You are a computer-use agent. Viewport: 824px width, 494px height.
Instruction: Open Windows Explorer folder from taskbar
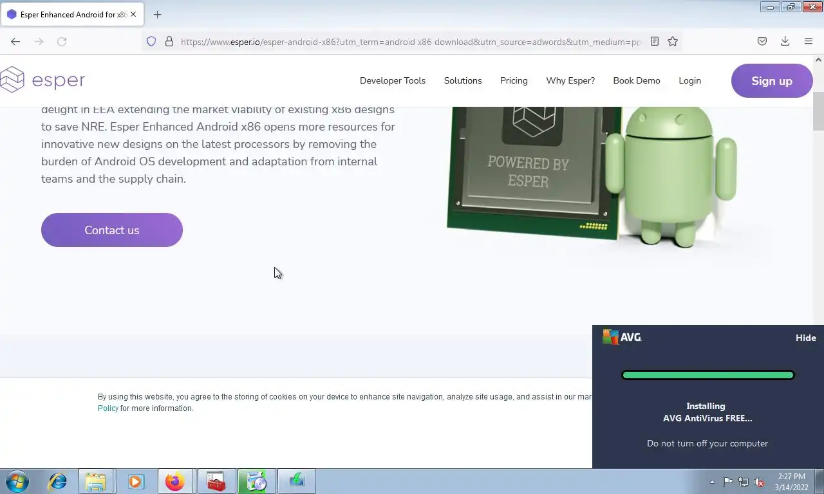tap(95, 481)
